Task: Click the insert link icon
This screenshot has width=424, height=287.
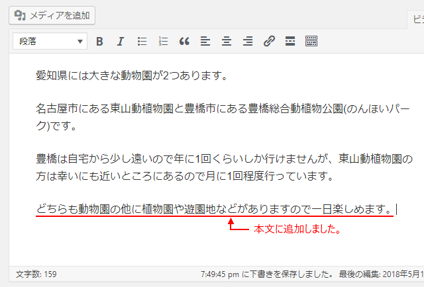Action: pos(269,41)
